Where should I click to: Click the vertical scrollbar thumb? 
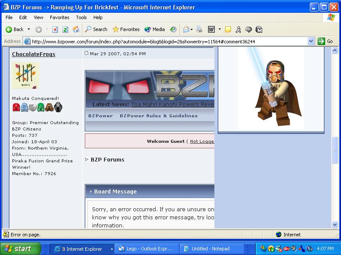[335, 150]
